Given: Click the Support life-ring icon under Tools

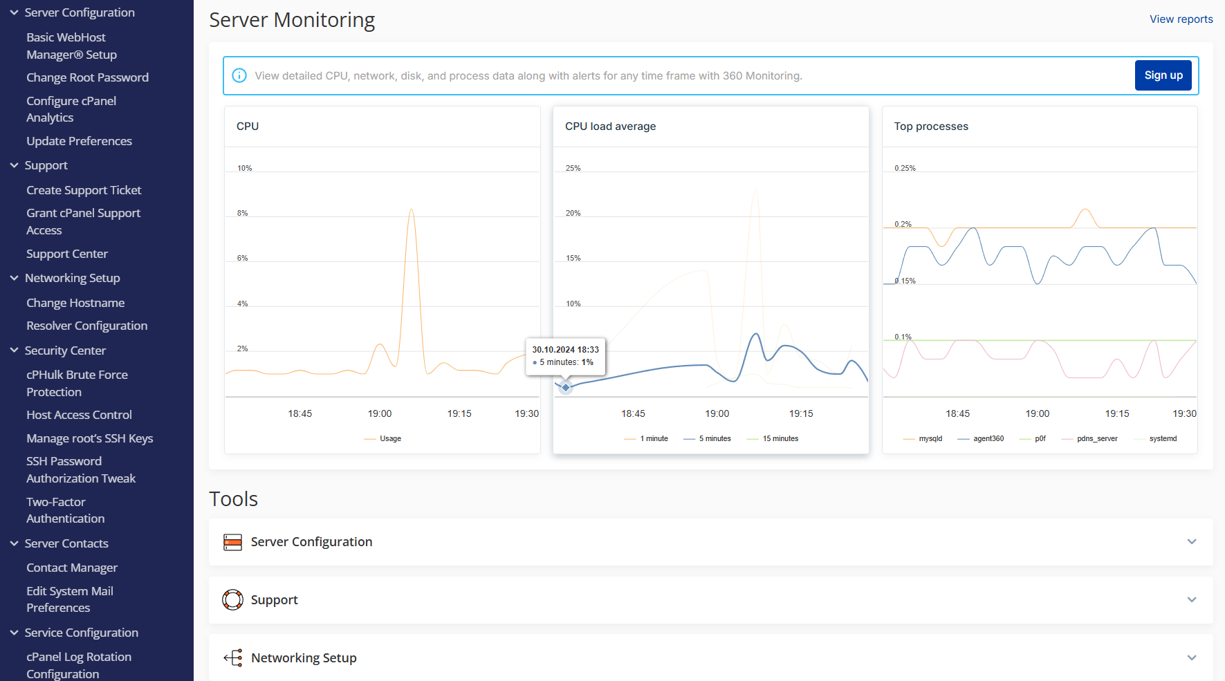Looking at the screenshot, I should [233, 599].
